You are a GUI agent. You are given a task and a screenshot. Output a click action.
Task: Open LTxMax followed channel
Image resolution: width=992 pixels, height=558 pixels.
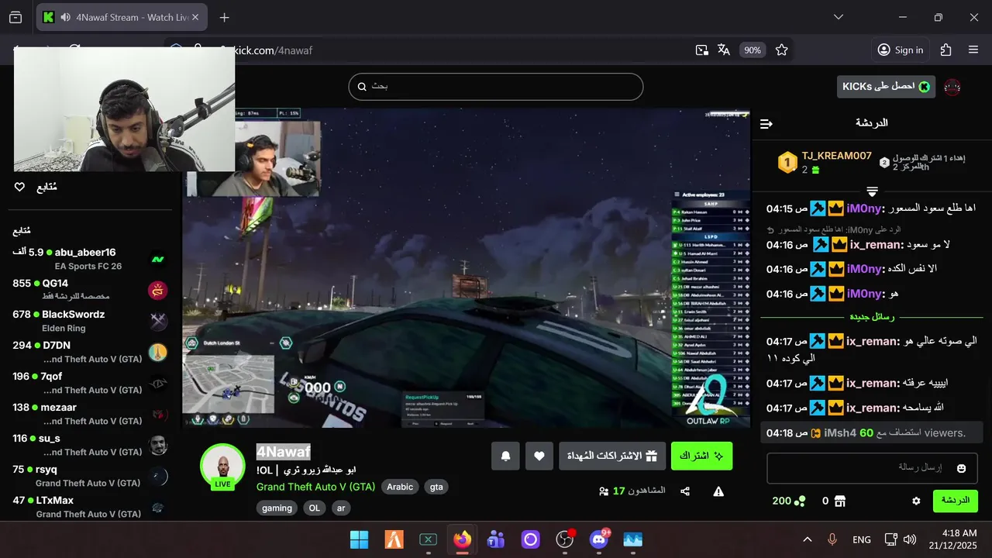coord(90,507)
